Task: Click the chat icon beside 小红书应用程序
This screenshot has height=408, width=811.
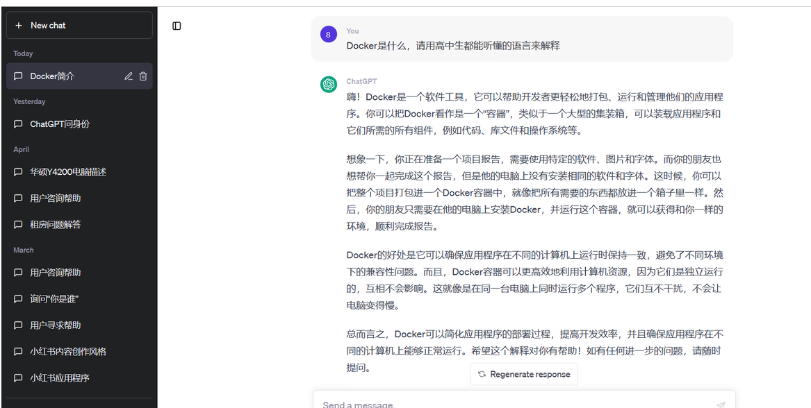Action: (x=18, y=378)
